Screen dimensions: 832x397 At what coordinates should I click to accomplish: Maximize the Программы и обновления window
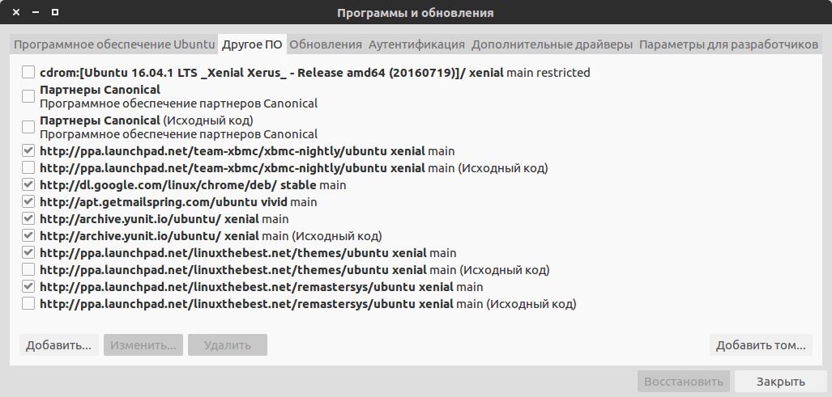(54, 12)
